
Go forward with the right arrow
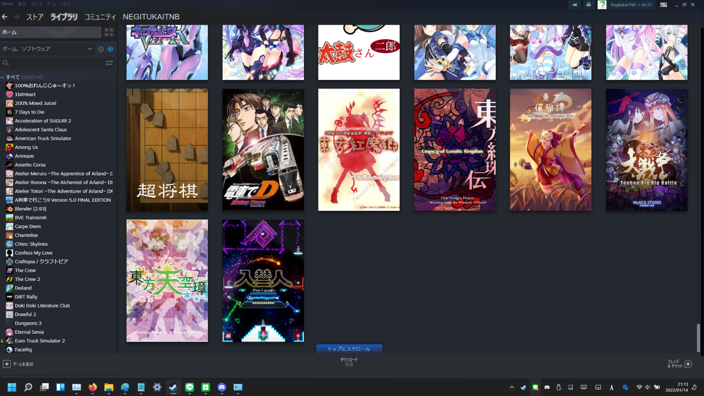tap(16, 17)
